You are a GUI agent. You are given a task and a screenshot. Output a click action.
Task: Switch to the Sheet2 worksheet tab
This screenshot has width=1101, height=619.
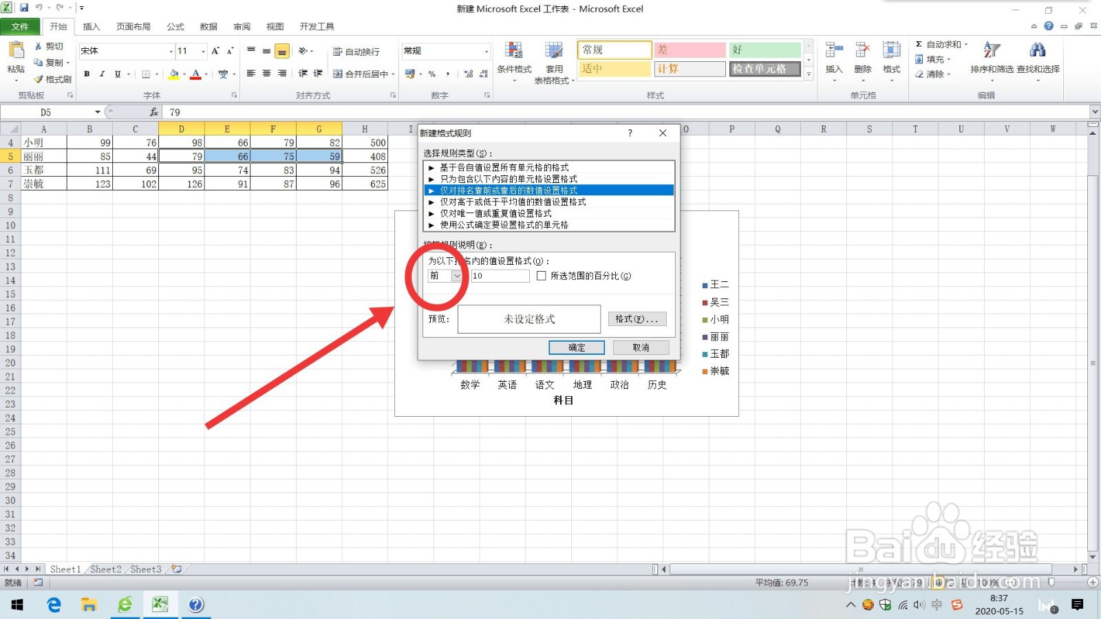pos(105,569)
